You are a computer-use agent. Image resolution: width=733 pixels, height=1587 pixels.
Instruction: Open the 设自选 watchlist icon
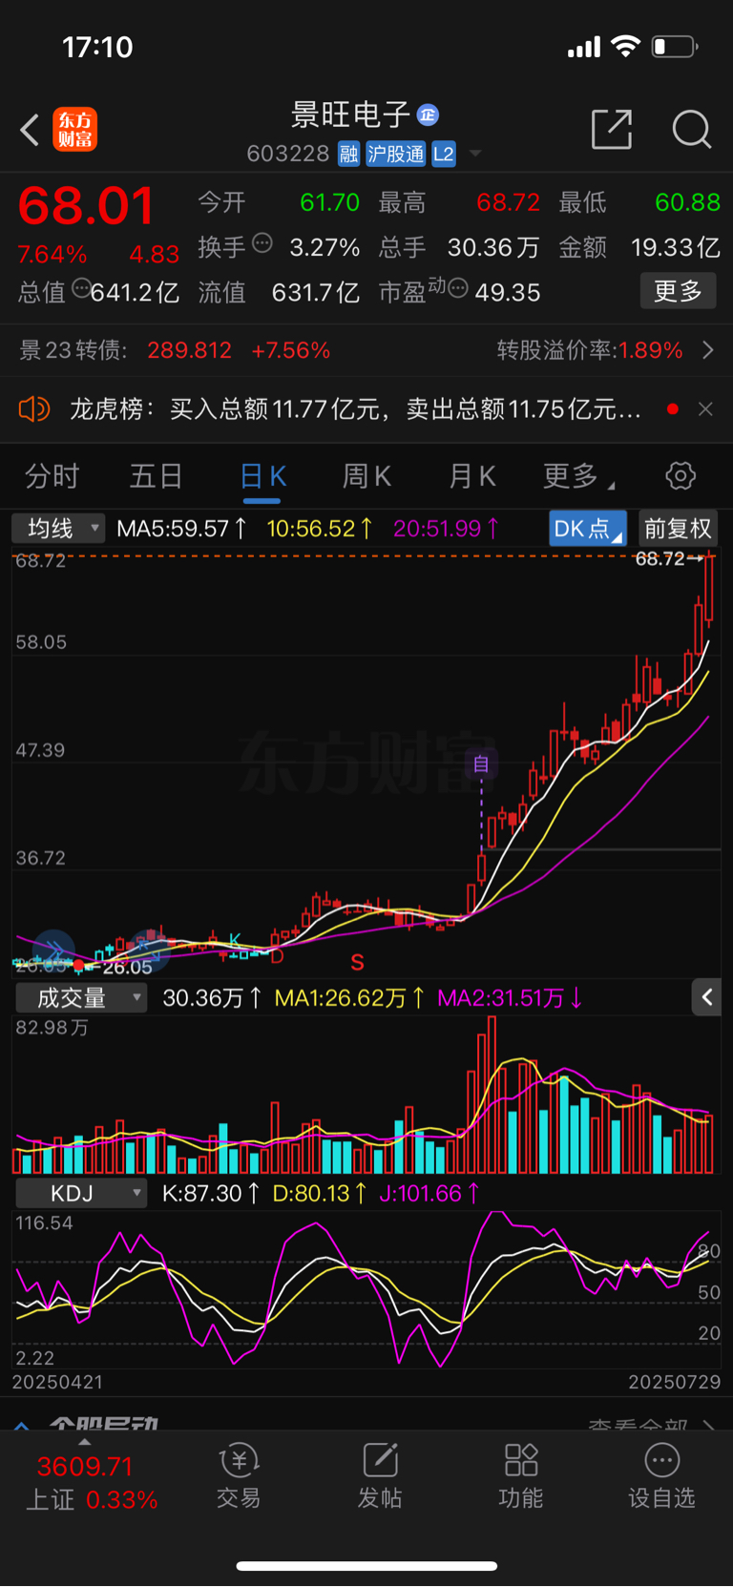[661, 1476]
